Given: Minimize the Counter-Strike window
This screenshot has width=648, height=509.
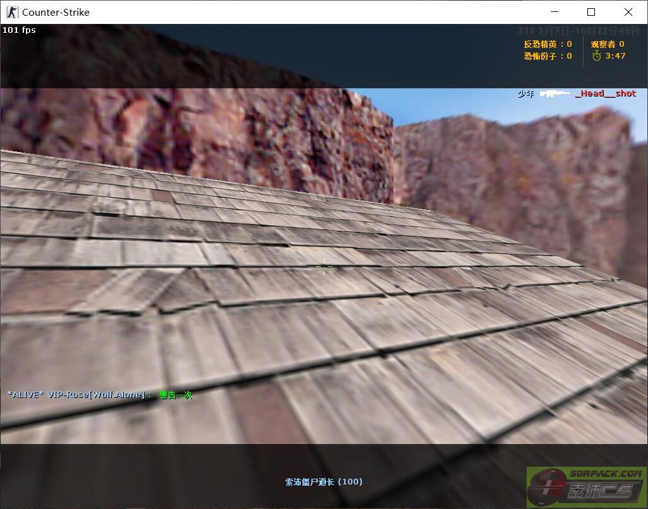Looking at the screenshot, I should pyautogui.click(x=555, y=12).
